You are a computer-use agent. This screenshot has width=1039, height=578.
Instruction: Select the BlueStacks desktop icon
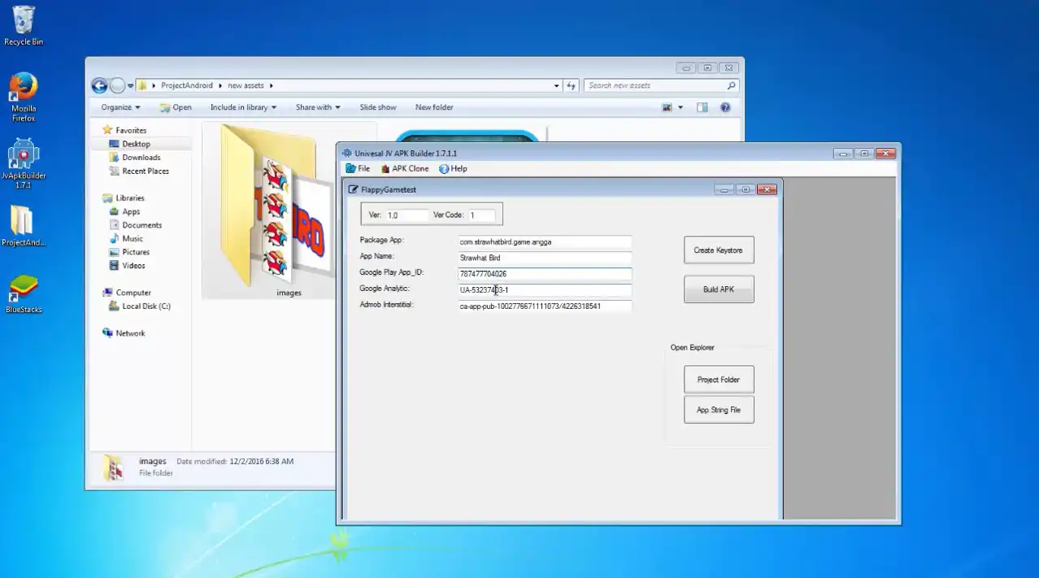click(24, 293)
